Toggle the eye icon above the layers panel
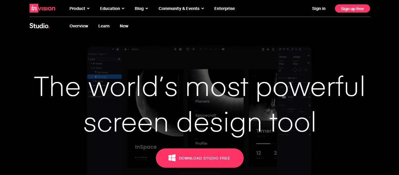 coord(113,49)
